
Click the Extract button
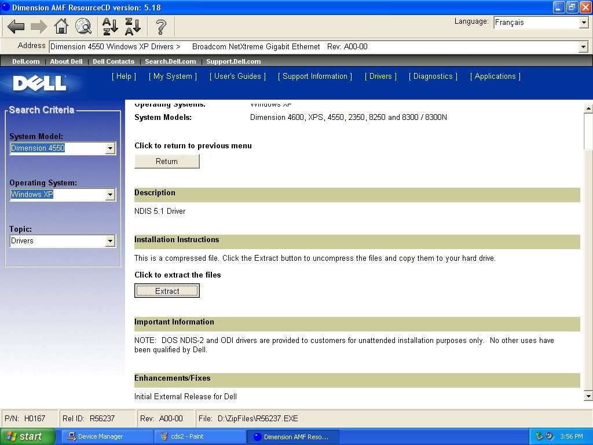pos(167,291)
